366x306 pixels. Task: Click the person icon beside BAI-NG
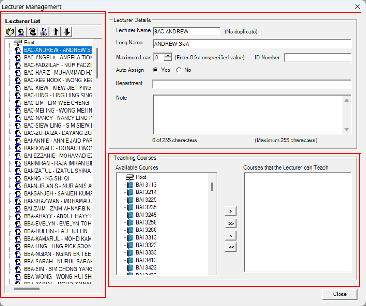pos(18,178)
